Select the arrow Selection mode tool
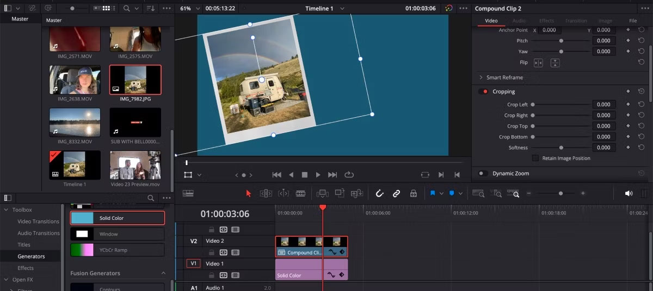653x291 pixels. [249, 193]
